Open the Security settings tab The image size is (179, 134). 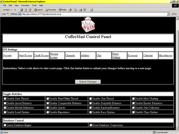coord(7,56)
